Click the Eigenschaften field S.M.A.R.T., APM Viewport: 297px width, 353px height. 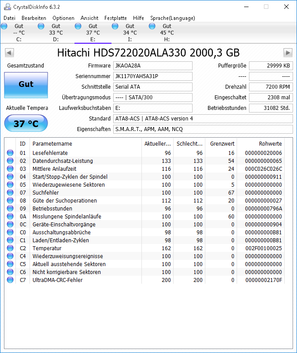[x=203, y=129]
